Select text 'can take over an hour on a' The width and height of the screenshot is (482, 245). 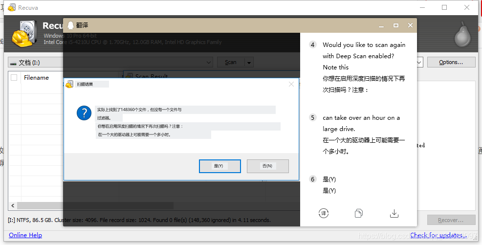(x=361, y=118)
